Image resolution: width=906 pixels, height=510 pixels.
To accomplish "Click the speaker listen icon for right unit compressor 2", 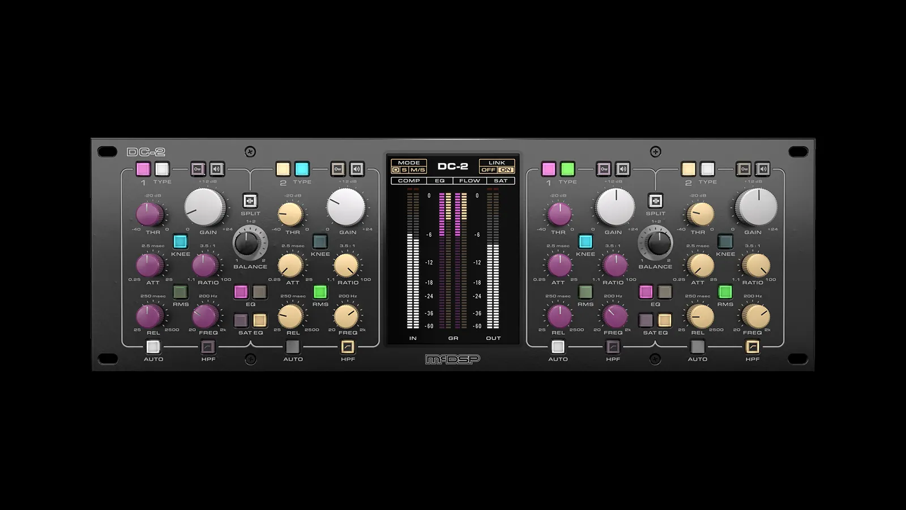I will pos(763,169).
